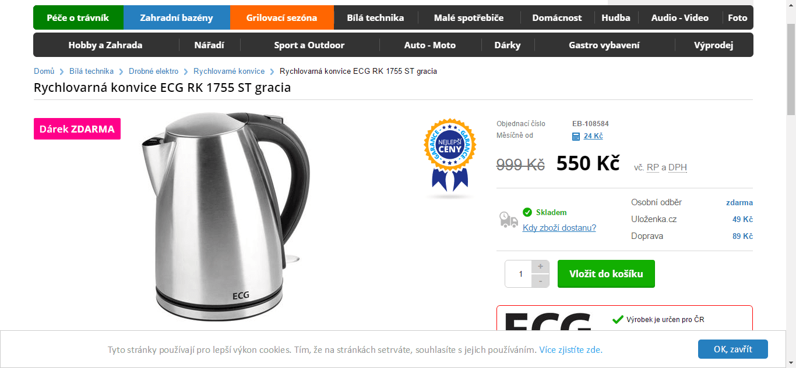Select the Zahradní bazény menu item
This screenshot has width=796, height=368.
point(177,17)
